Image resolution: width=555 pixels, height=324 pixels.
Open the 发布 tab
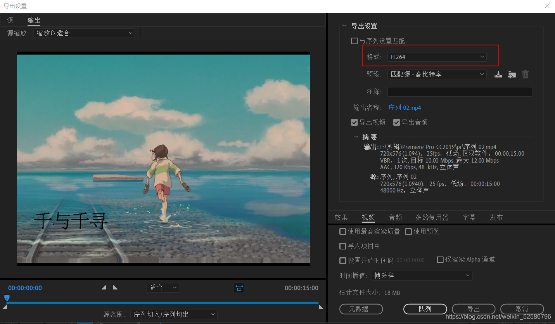click(x=496, y=217)
